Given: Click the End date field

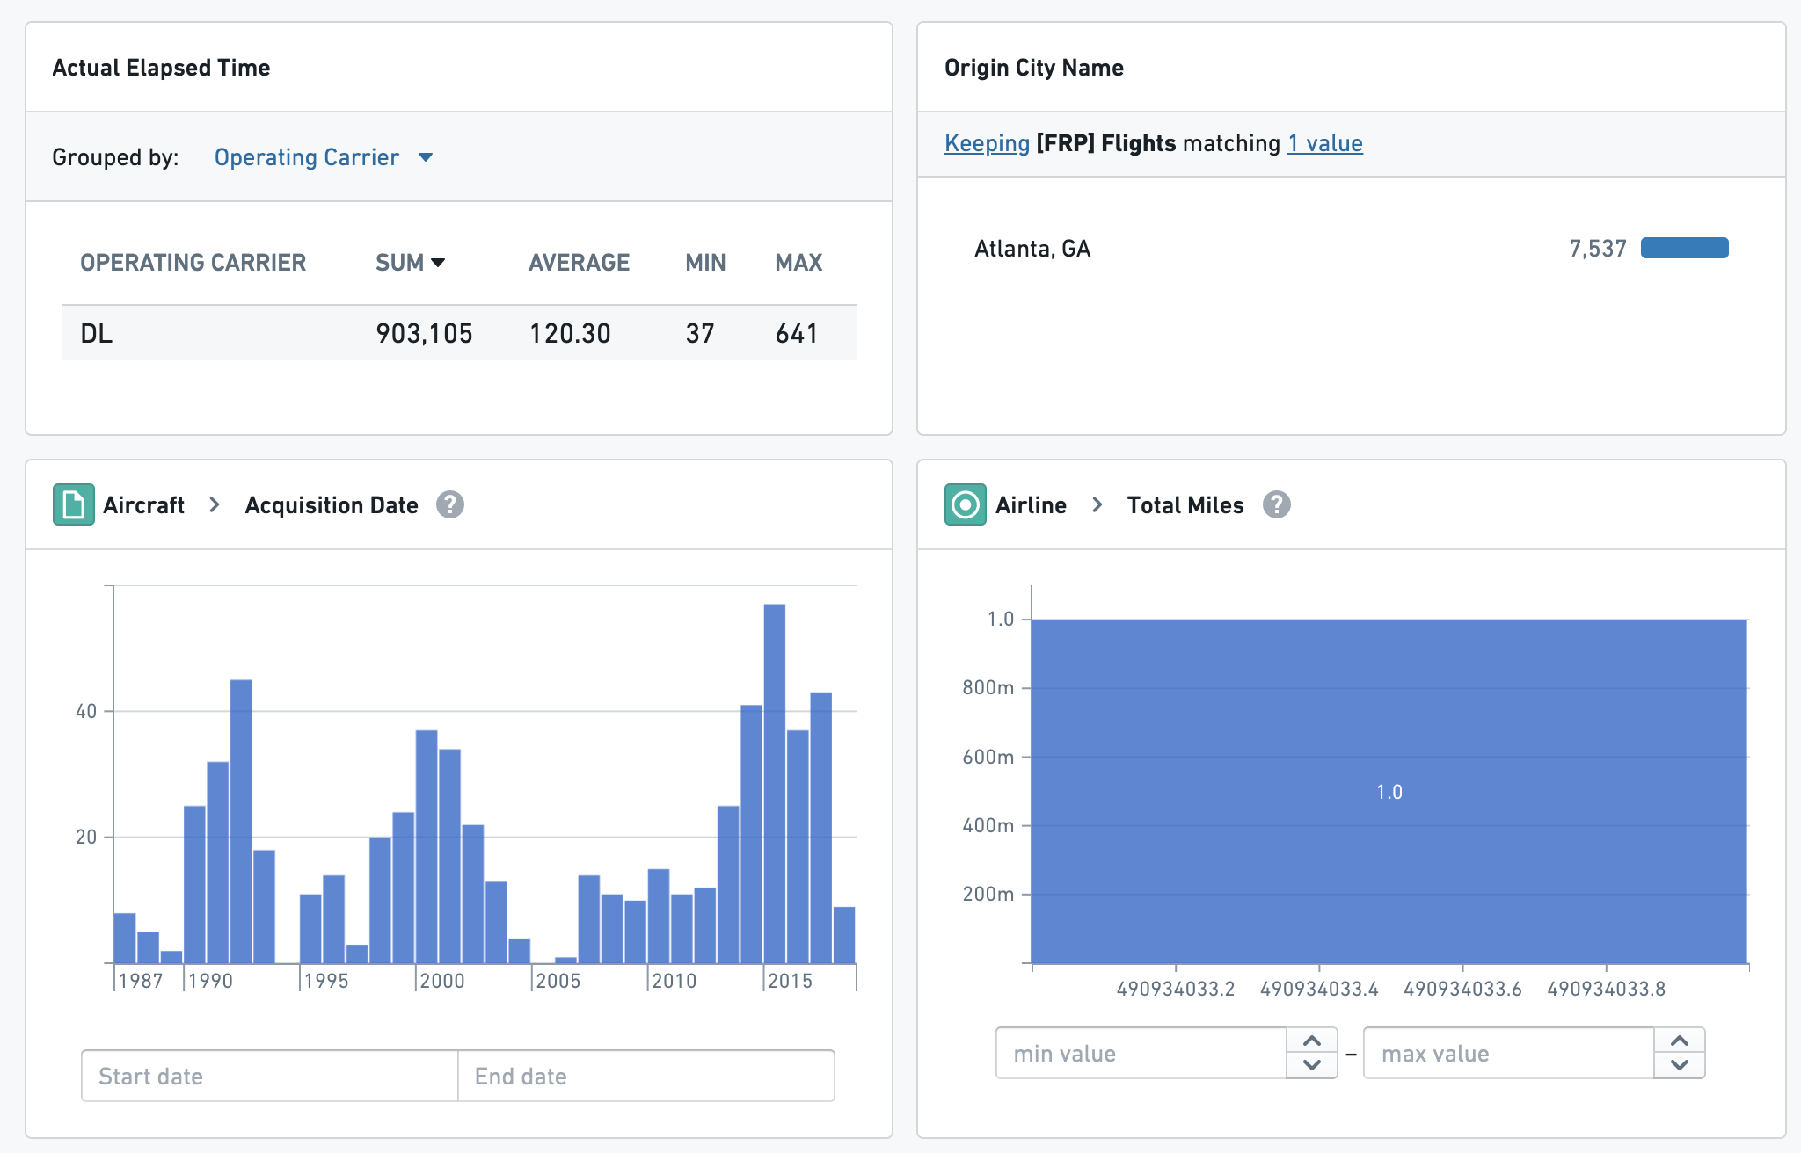Looking at the screenshot, I should pos(646,1076).
